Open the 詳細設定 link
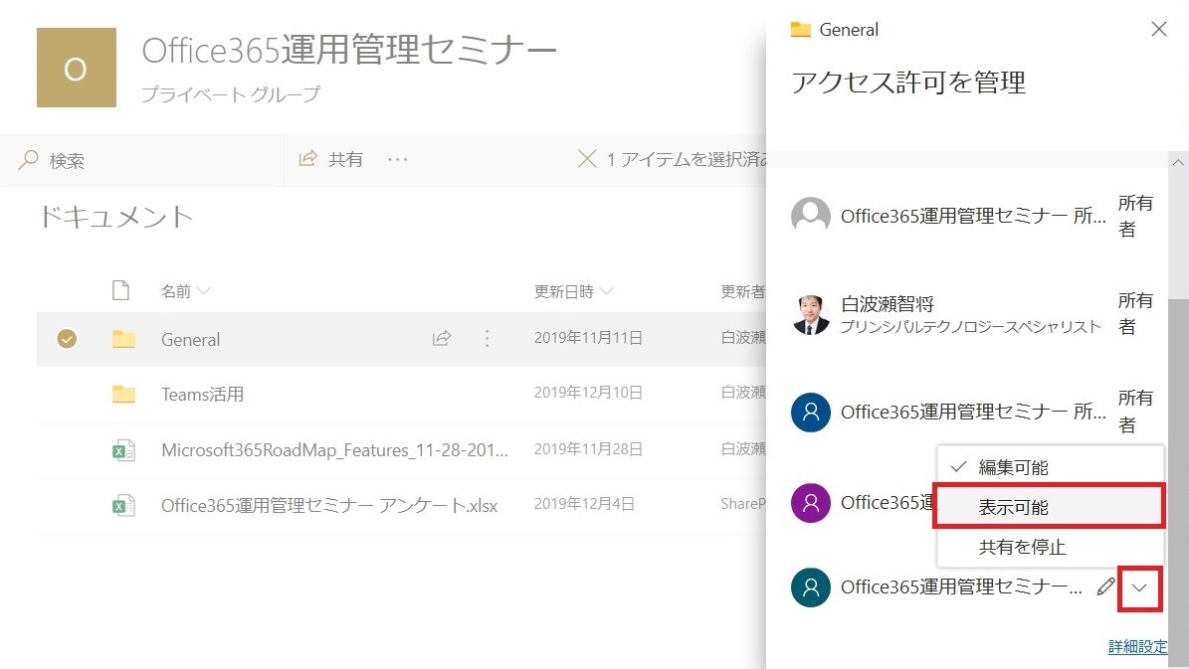1189x669 pixels. pos(1137,646)
